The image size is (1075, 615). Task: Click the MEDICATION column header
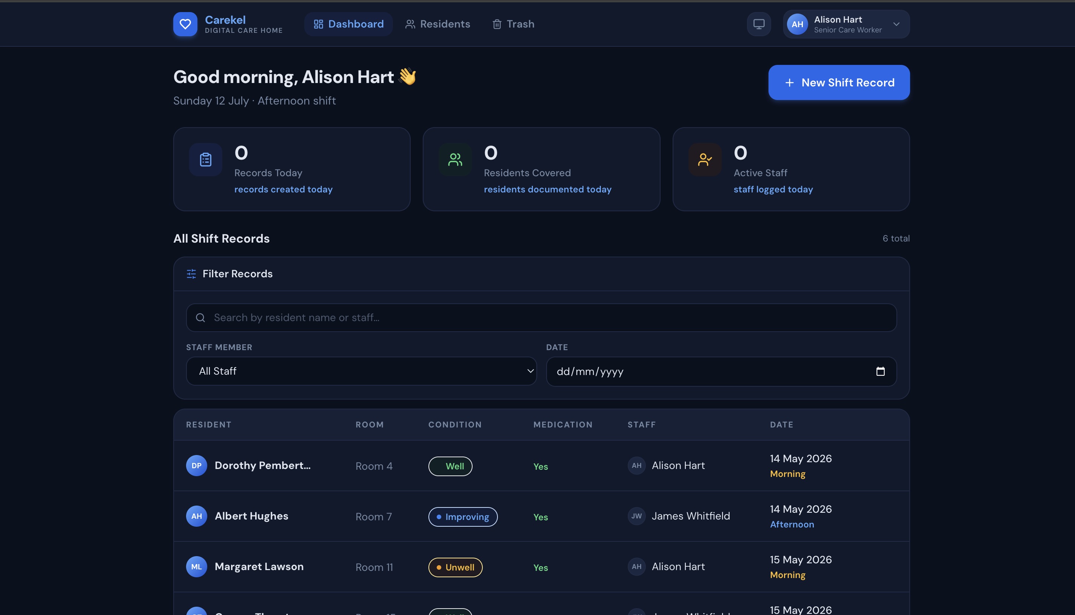[x=563, y=425]
